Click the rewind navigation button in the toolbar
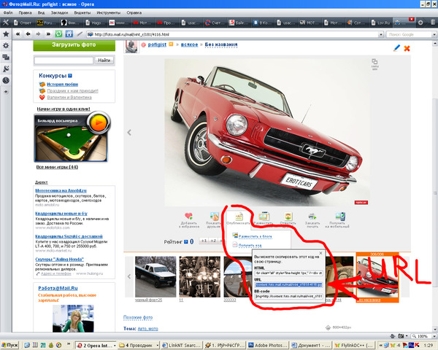Viewport: 438px width, 350px height. (x=18, y=34)
